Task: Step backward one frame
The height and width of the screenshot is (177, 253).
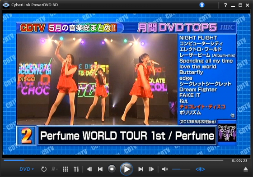Action: [x=89, y=169]
